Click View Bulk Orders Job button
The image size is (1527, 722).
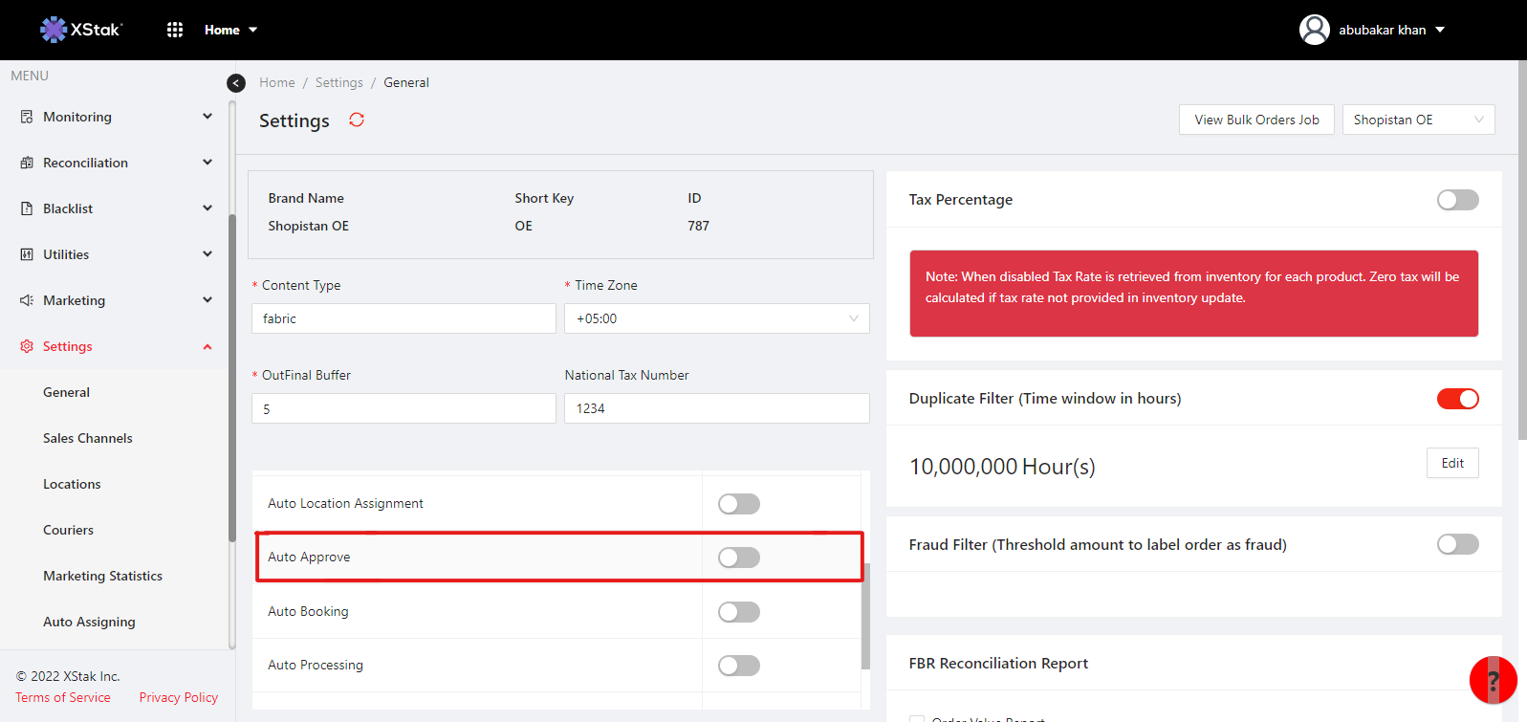click(x=1256, y=120)
